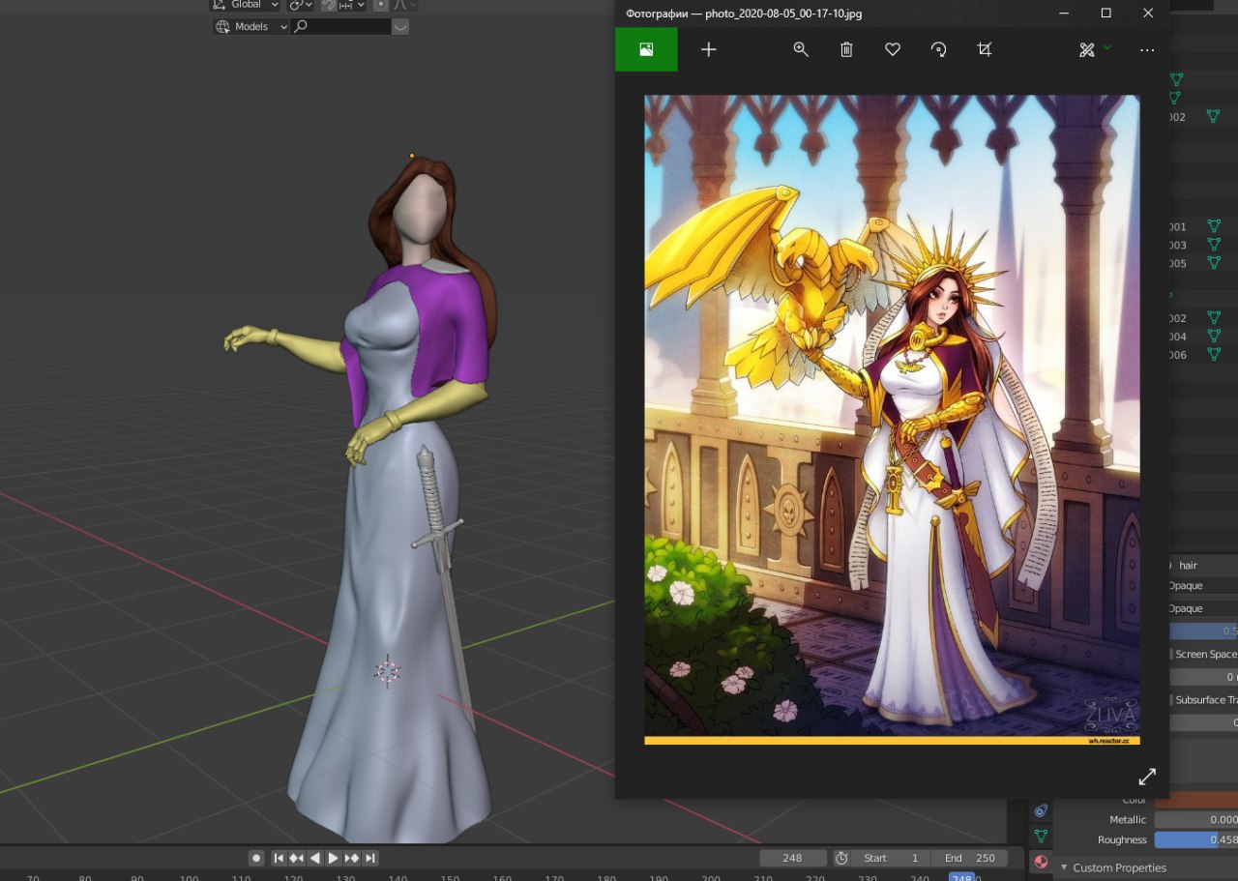Adjust the Metallic value slider
This screenshot has height=881, width=1238.
coord(1195,819)
